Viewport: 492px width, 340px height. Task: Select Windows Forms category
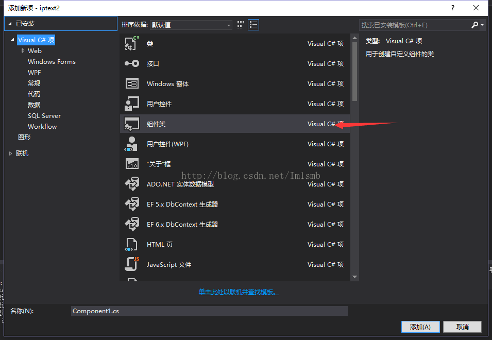coord(52,61)
